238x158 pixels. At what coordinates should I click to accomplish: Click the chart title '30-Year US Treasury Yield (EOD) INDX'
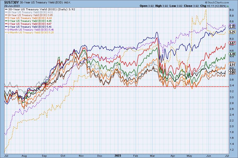click(45, 3)
